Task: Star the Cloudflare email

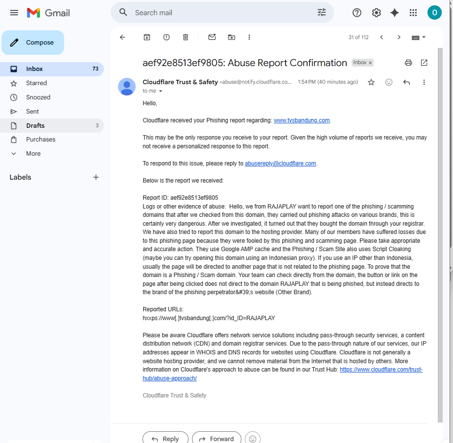Action: coord(371,82)
